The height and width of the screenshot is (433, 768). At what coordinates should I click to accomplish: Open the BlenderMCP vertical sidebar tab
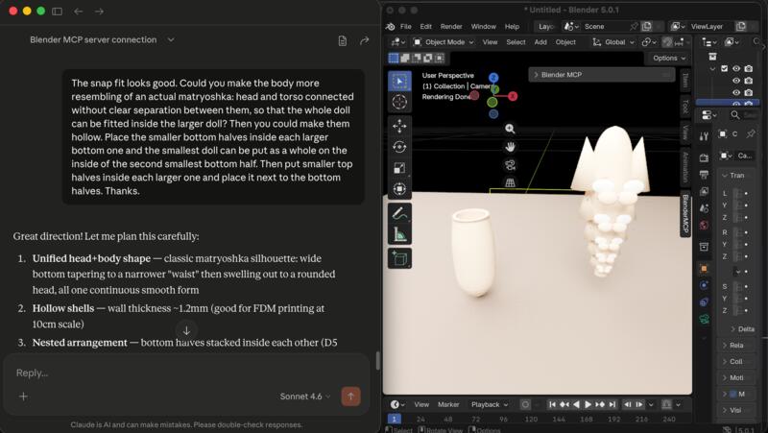[x=685, y=213]
